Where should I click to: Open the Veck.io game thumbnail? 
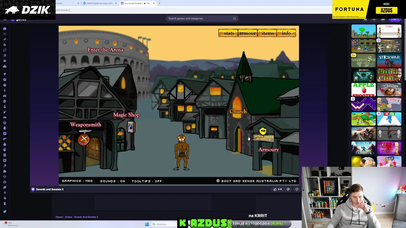pyautogui.click(x=389, y=161)
